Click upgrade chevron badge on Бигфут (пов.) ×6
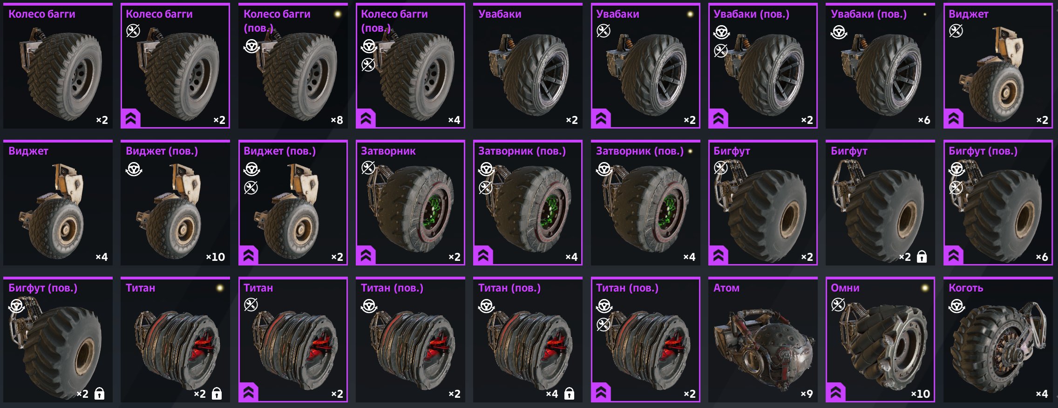 pyautogui.click(x=954, y=255)
